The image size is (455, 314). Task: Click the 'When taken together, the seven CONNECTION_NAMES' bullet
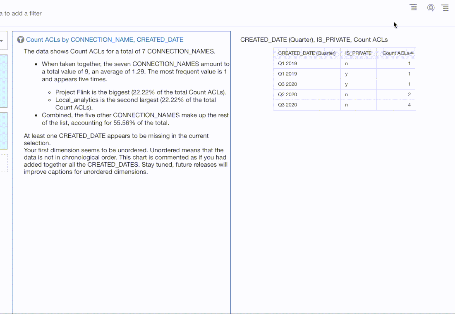click(x=136, y=71)
